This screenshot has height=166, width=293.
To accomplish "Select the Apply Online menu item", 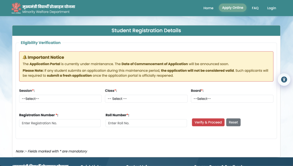I will [232, 8].
